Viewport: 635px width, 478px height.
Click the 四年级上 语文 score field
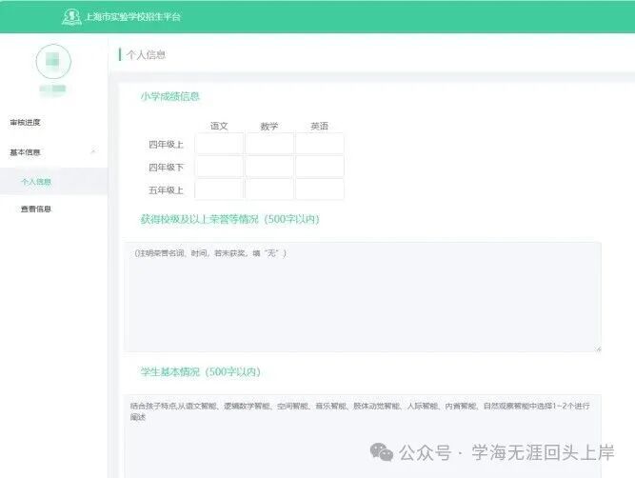pyautogui.click(x=219, y=144)
